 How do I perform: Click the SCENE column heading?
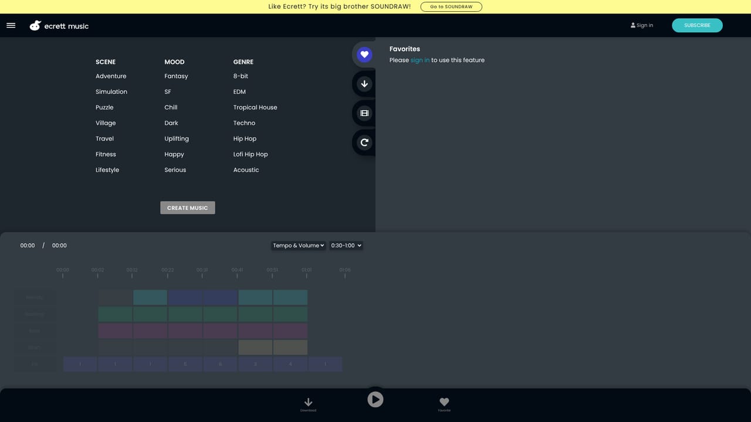click(x=106, y=62)
